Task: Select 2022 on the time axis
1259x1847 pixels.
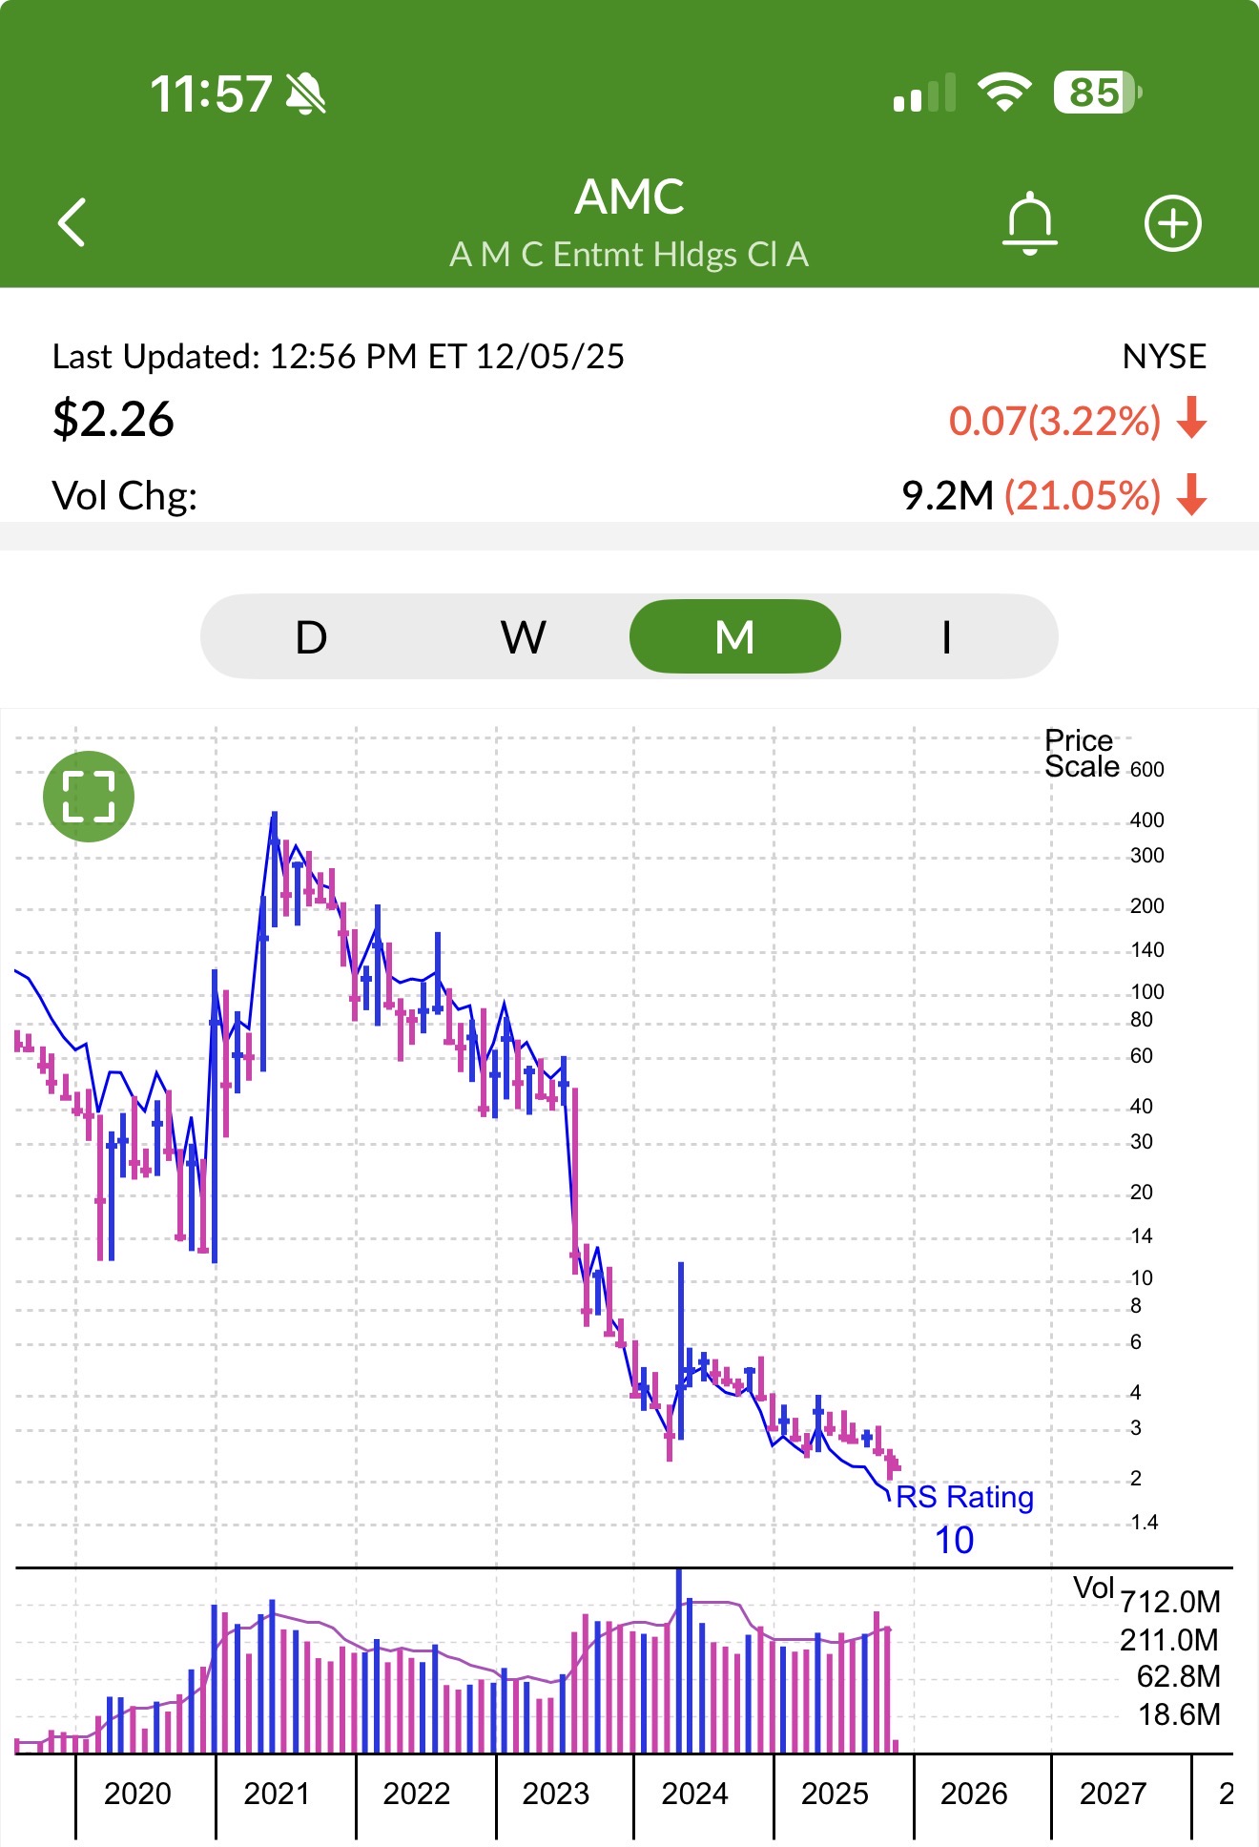Action: [x=416, y=1794]
